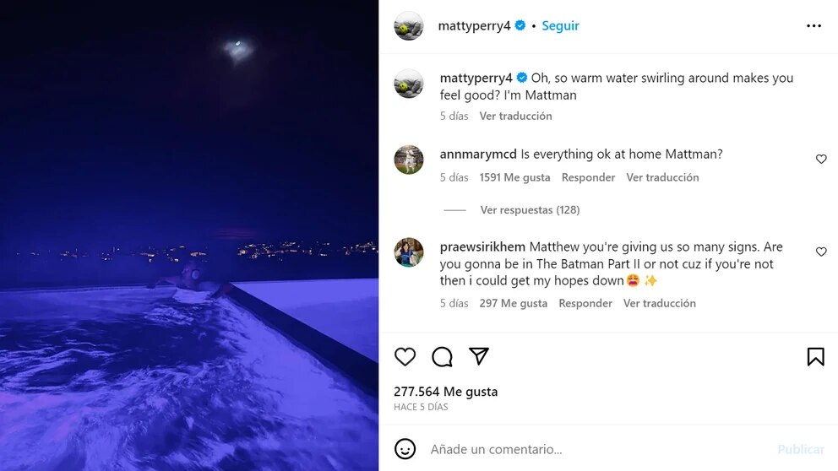Like praewsirikhem's comment heart
The width and height of the screenshot is (838, 471).
(x=821, y=252)
